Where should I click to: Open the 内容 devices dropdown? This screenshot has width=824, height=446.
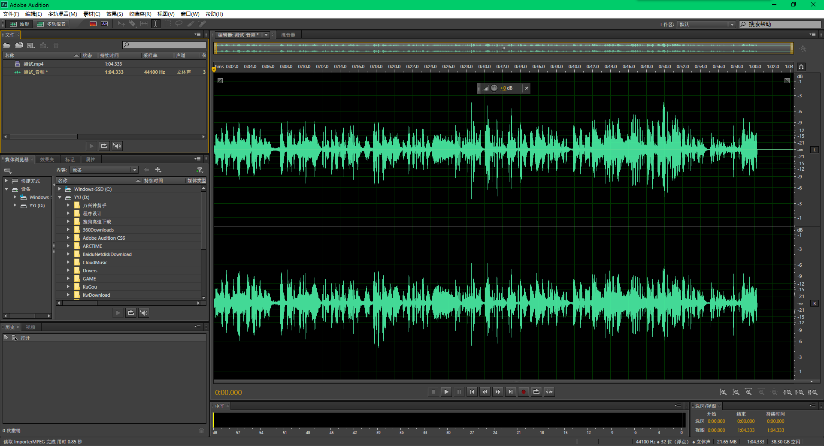tap(104, 170)
